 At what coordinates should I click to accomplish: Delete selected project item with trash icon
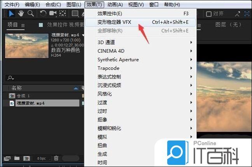click(x=56, y=158)
